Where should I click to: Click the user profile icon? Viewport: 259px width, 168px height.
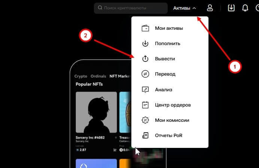210,8
